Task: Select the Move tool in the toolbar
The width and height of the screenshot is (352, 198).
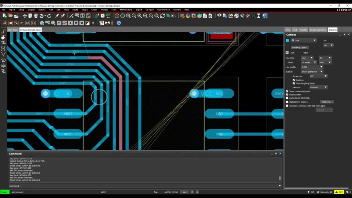Action: pos(24,15)
